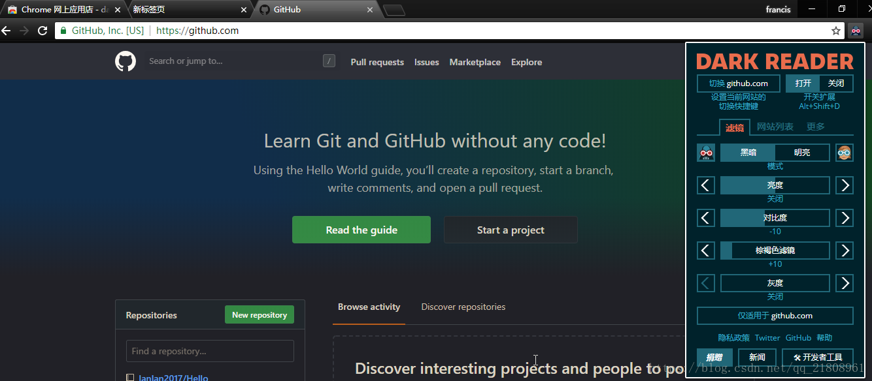872x381 pixels.
Task: Click the secure padlock site info icon
Action: pyautogui.click(x=63, y=31)
